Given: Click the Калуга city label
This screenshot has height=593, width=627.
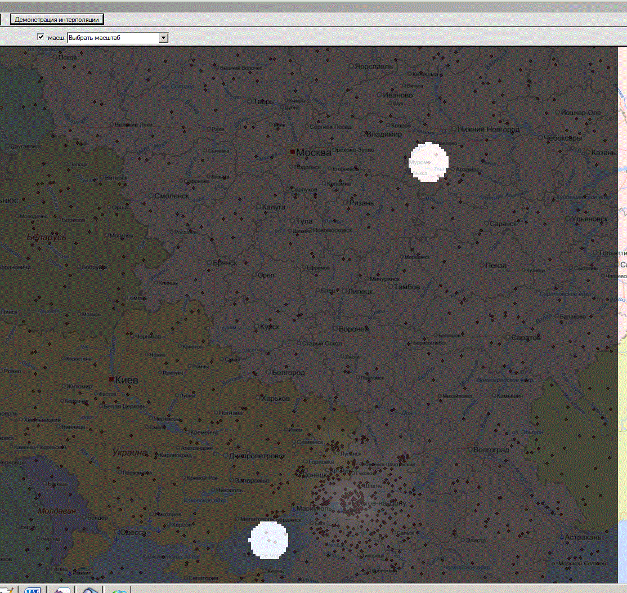Looking at the screenshot, I should click(274, 207).
